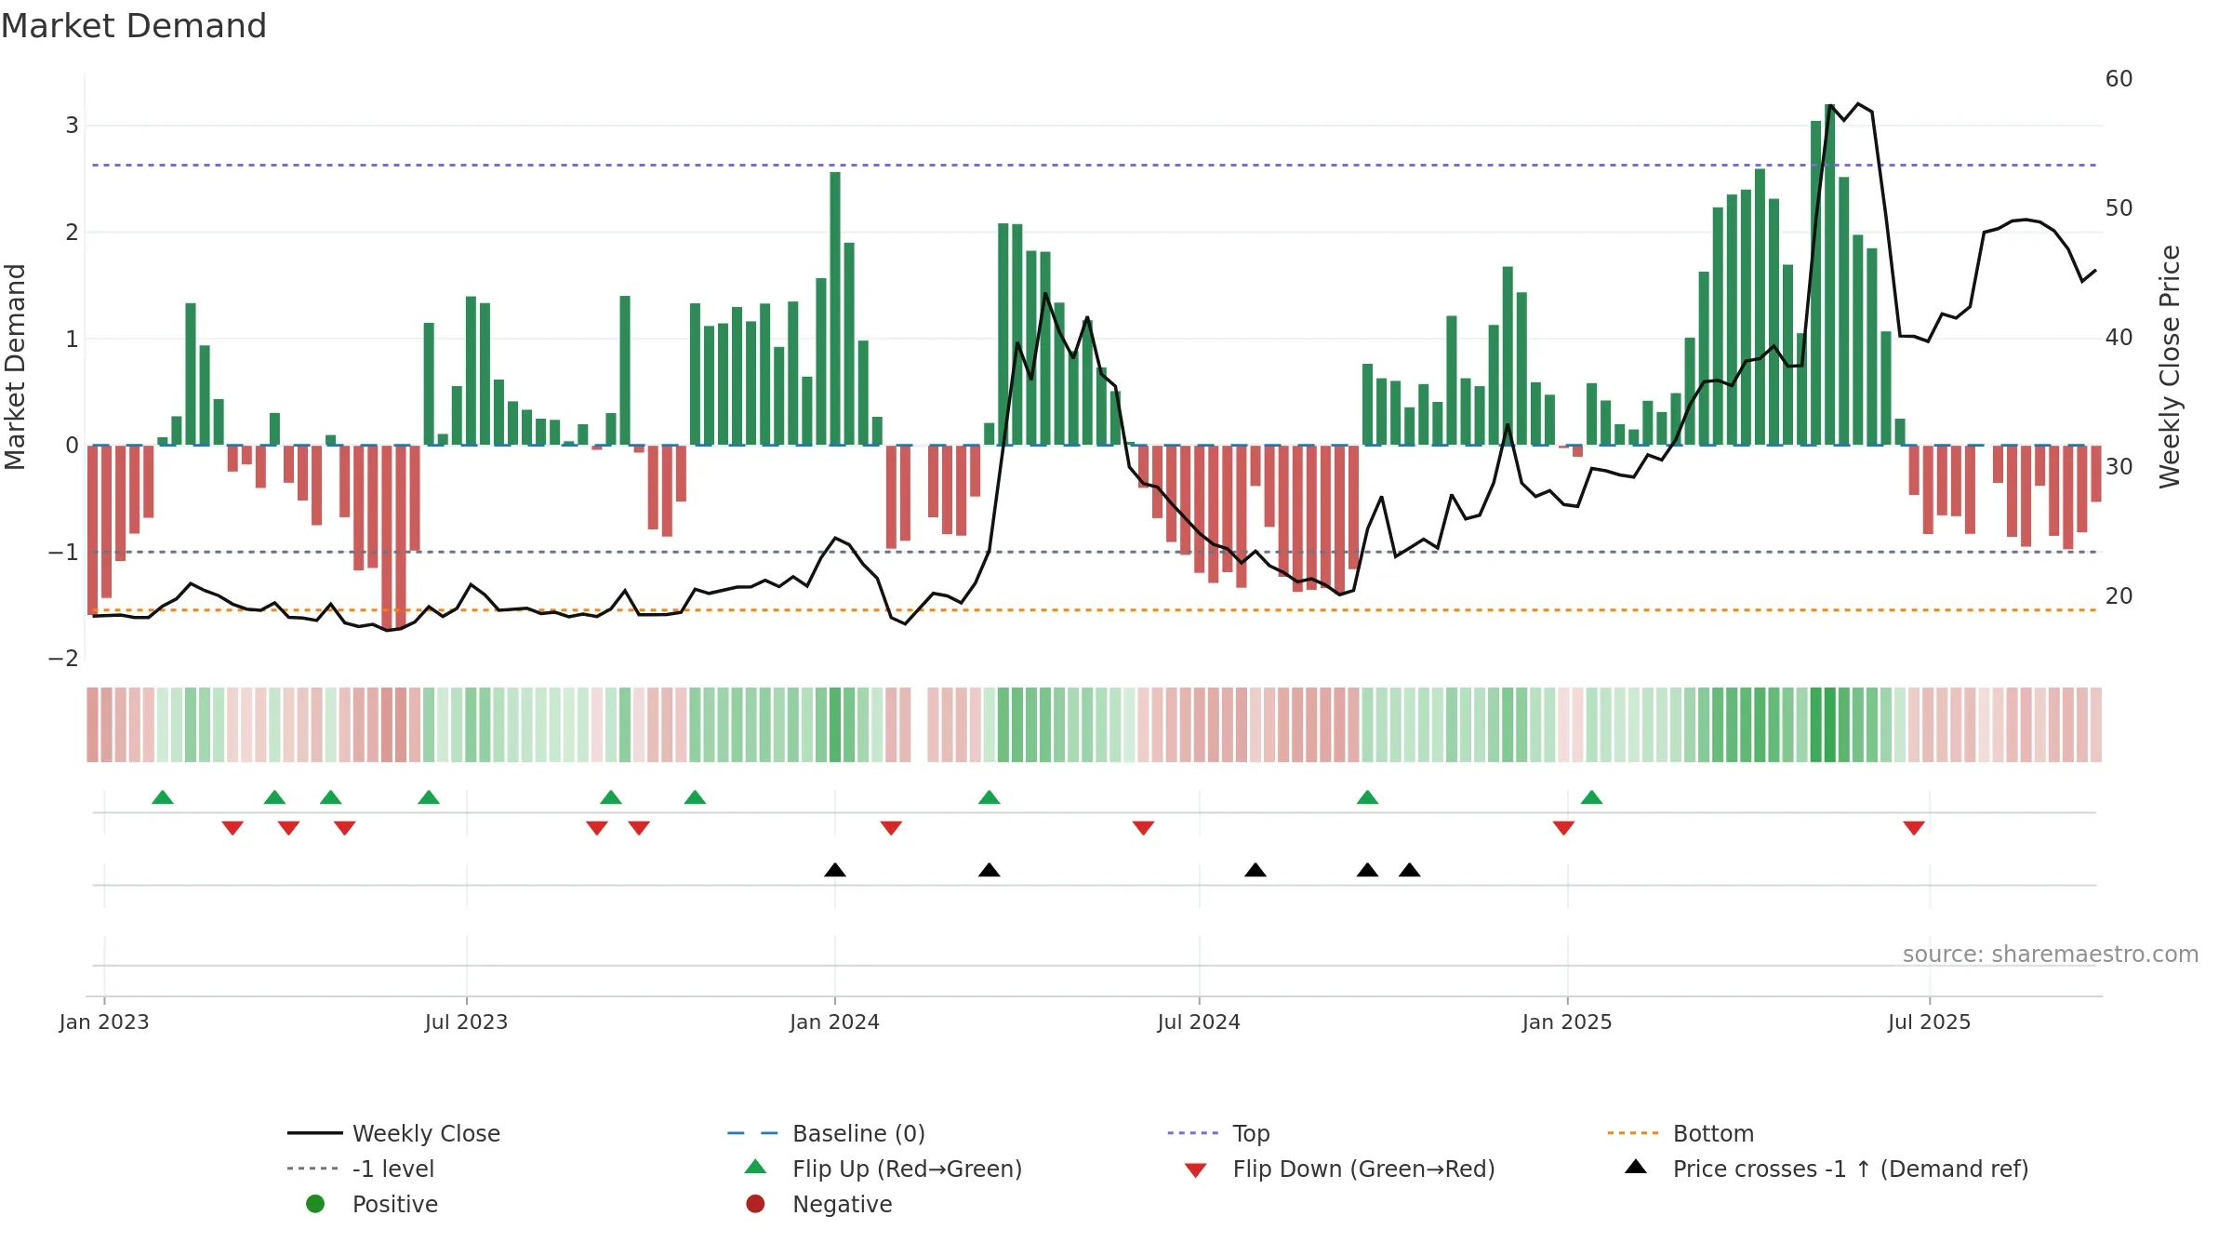Click the Market Demand y-axis title
Viewport: 2232px width, 1256px height.
point(15,367)
